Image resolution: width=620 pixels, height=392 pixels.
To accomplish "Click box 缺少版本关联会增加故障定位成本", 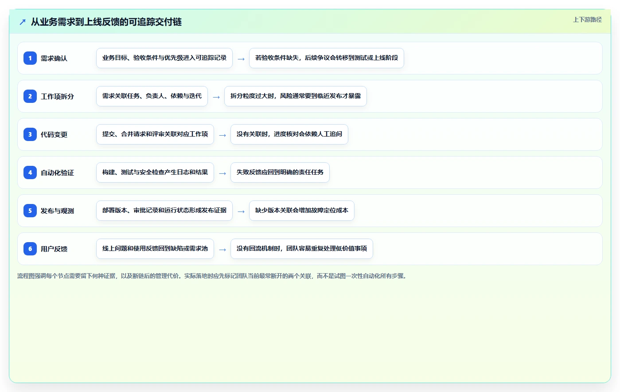I will [x=302, y=211].
